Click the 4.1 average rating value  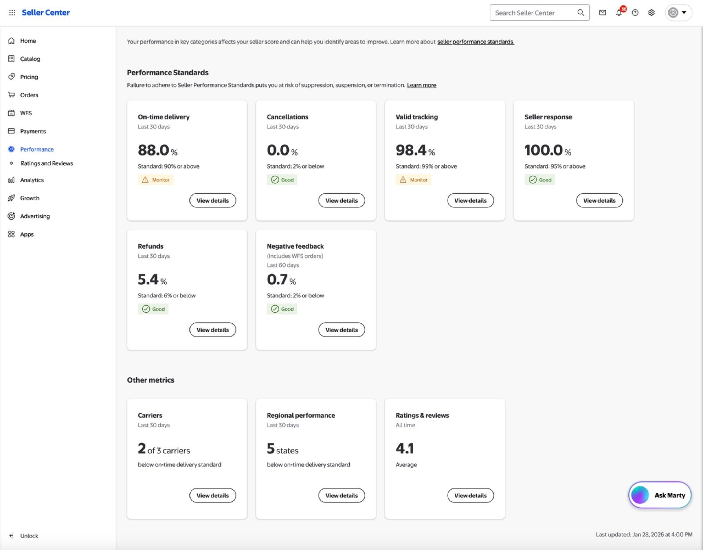(x=405, y=449)
